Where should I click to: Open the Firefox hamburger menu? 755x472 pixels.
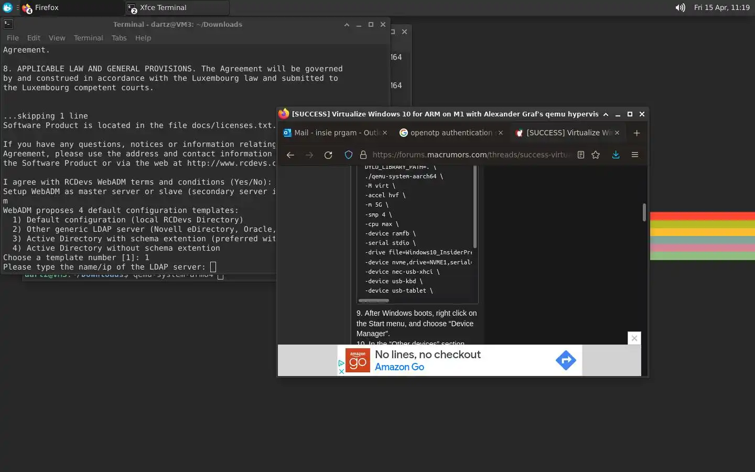click(634, 155)
